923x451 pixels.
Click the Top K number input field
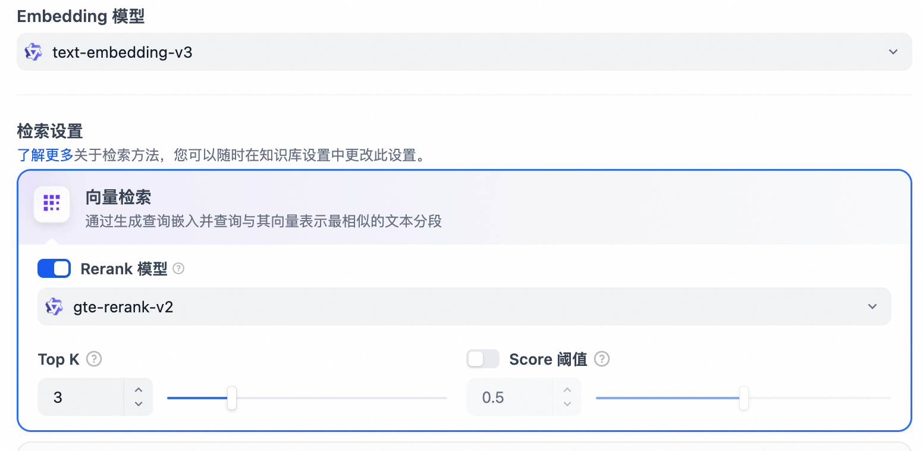coord(81,397)
